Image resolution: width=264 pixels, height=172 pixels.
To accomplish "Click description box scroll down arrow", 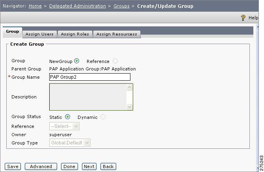I will tap(129, 107).
